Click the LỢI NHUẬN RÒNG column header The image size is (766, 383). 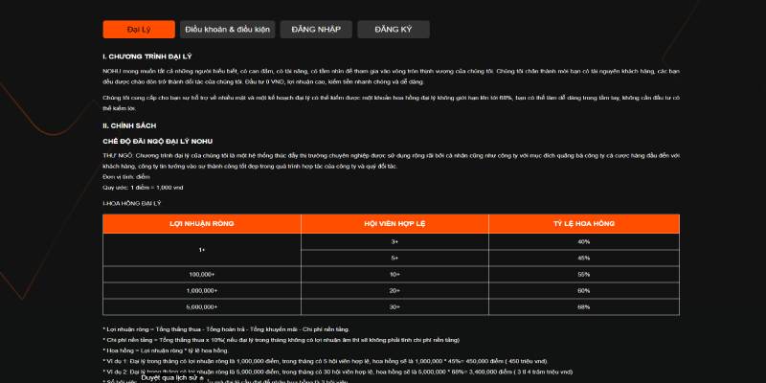(x=202, y=224)
